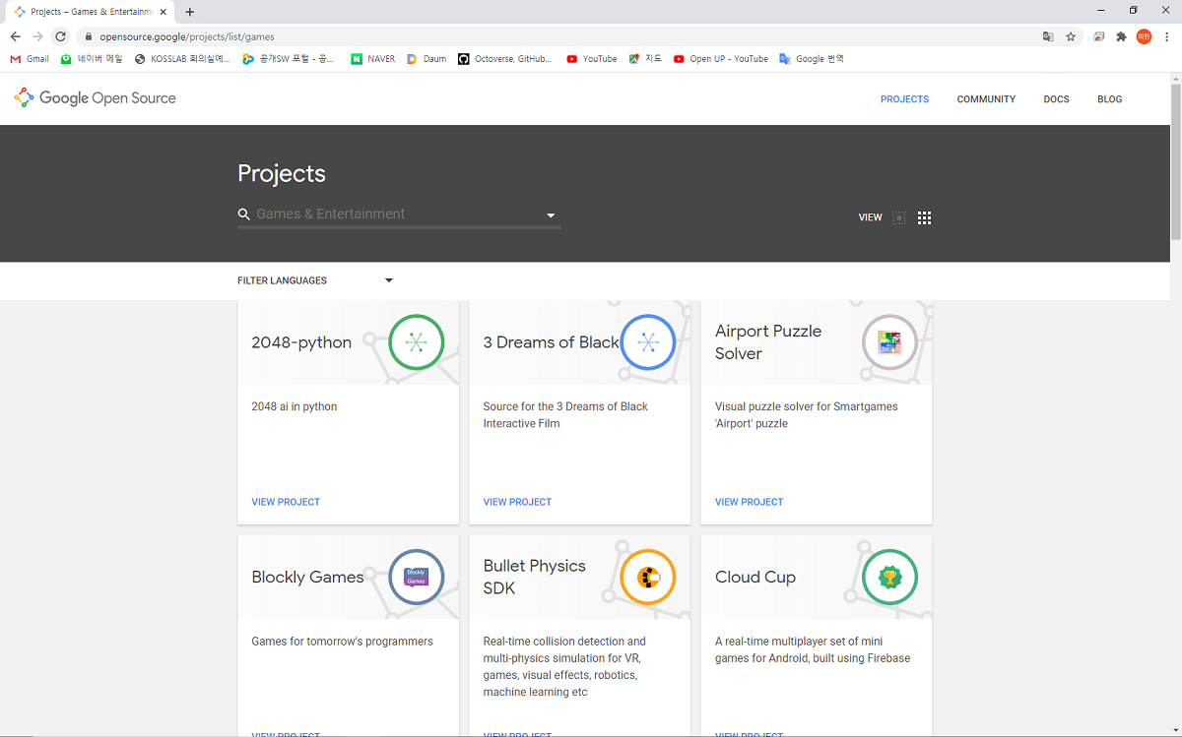Click VIEW PROJECT for 2048-python
Screen dimensions: 1182x737
286,502
